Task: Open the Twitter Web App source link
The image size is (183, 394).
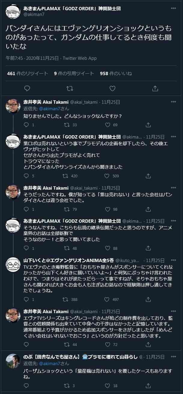Action: pyautogui.click(x=80, y=58)
